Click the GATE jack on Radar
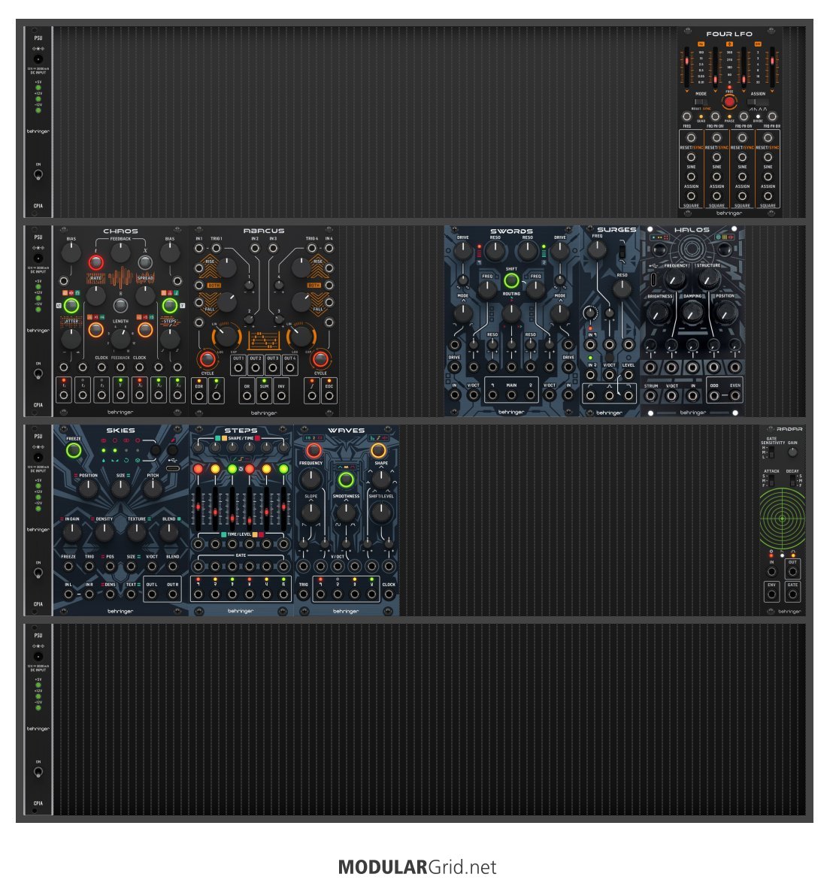Screen dimensions: 836x883 point(792,594)
